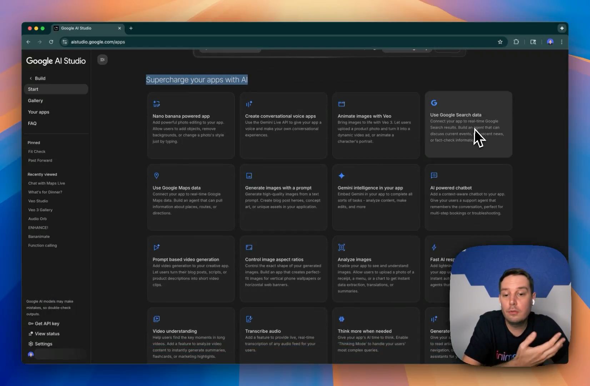Reload the page with the refresh icon
This screenshot has width=590, height=386.
pos(51,42)
